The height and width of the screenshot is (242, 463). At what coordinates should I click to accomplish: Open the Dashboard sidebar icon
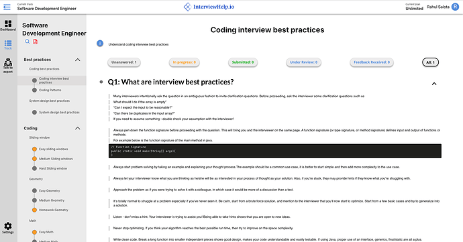(x=8, y=25)
